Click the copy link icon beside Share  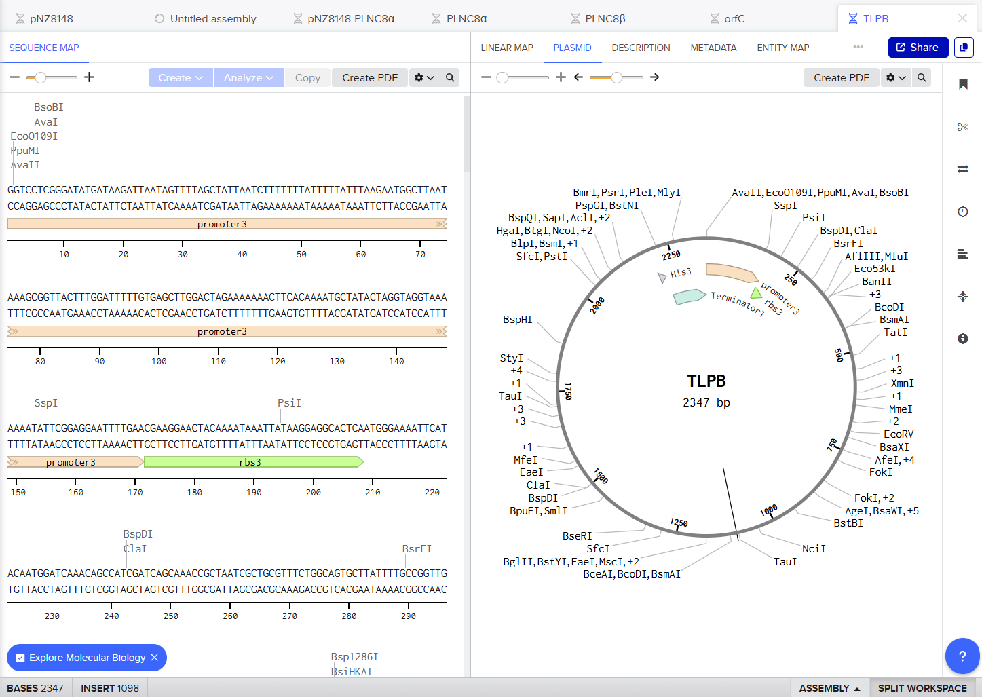pyautogui.click(x=964, y=48)
